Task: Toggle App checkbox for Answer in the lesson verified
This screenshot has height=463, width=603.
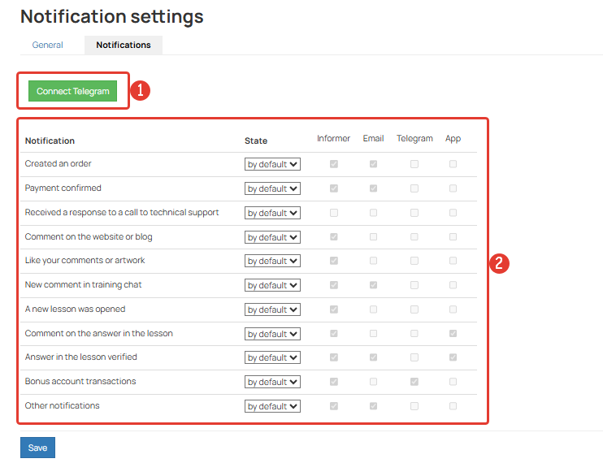Action: click(453, 357)
